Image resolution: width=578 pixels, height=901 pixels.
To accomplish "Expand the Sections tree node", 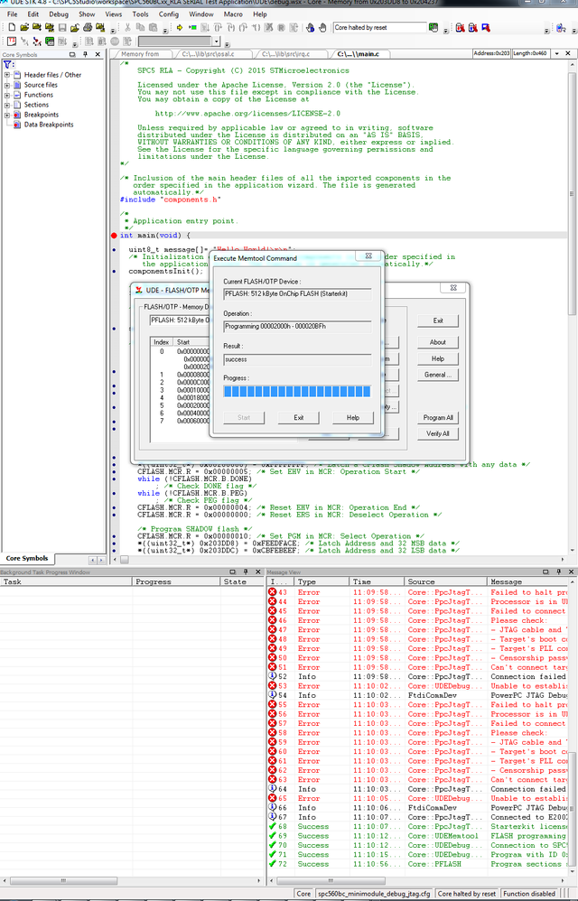I will [x=7, y=105].
